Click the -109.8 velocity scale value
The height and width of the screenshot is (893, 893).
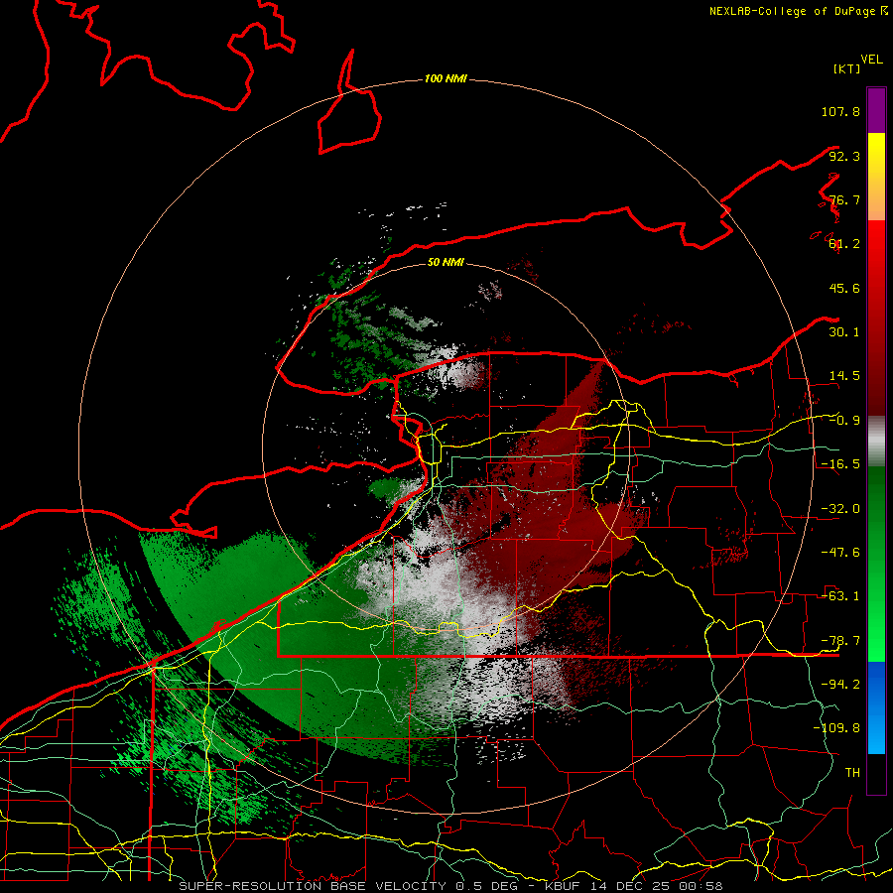(836, 728)
